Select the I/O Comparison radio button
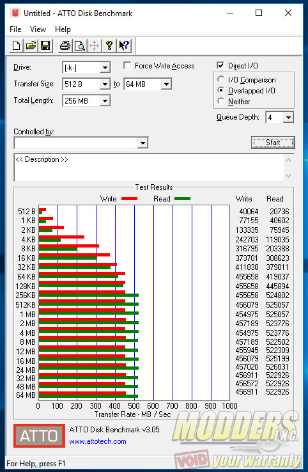308x472 pixels. [220, 79]
